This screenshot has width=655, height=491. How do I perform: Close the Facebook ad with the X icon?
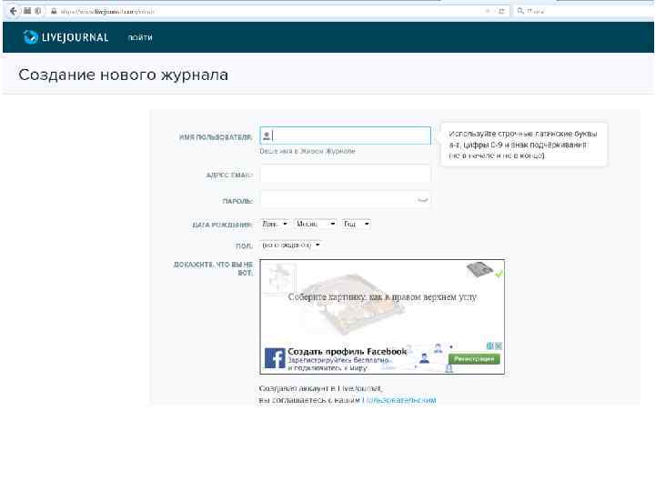tap(498, 346)
